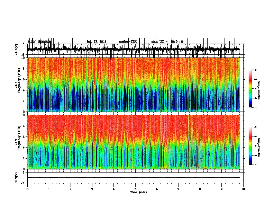
Task: Click the "-5" label on ch.1 color scale
Action: 255,89
